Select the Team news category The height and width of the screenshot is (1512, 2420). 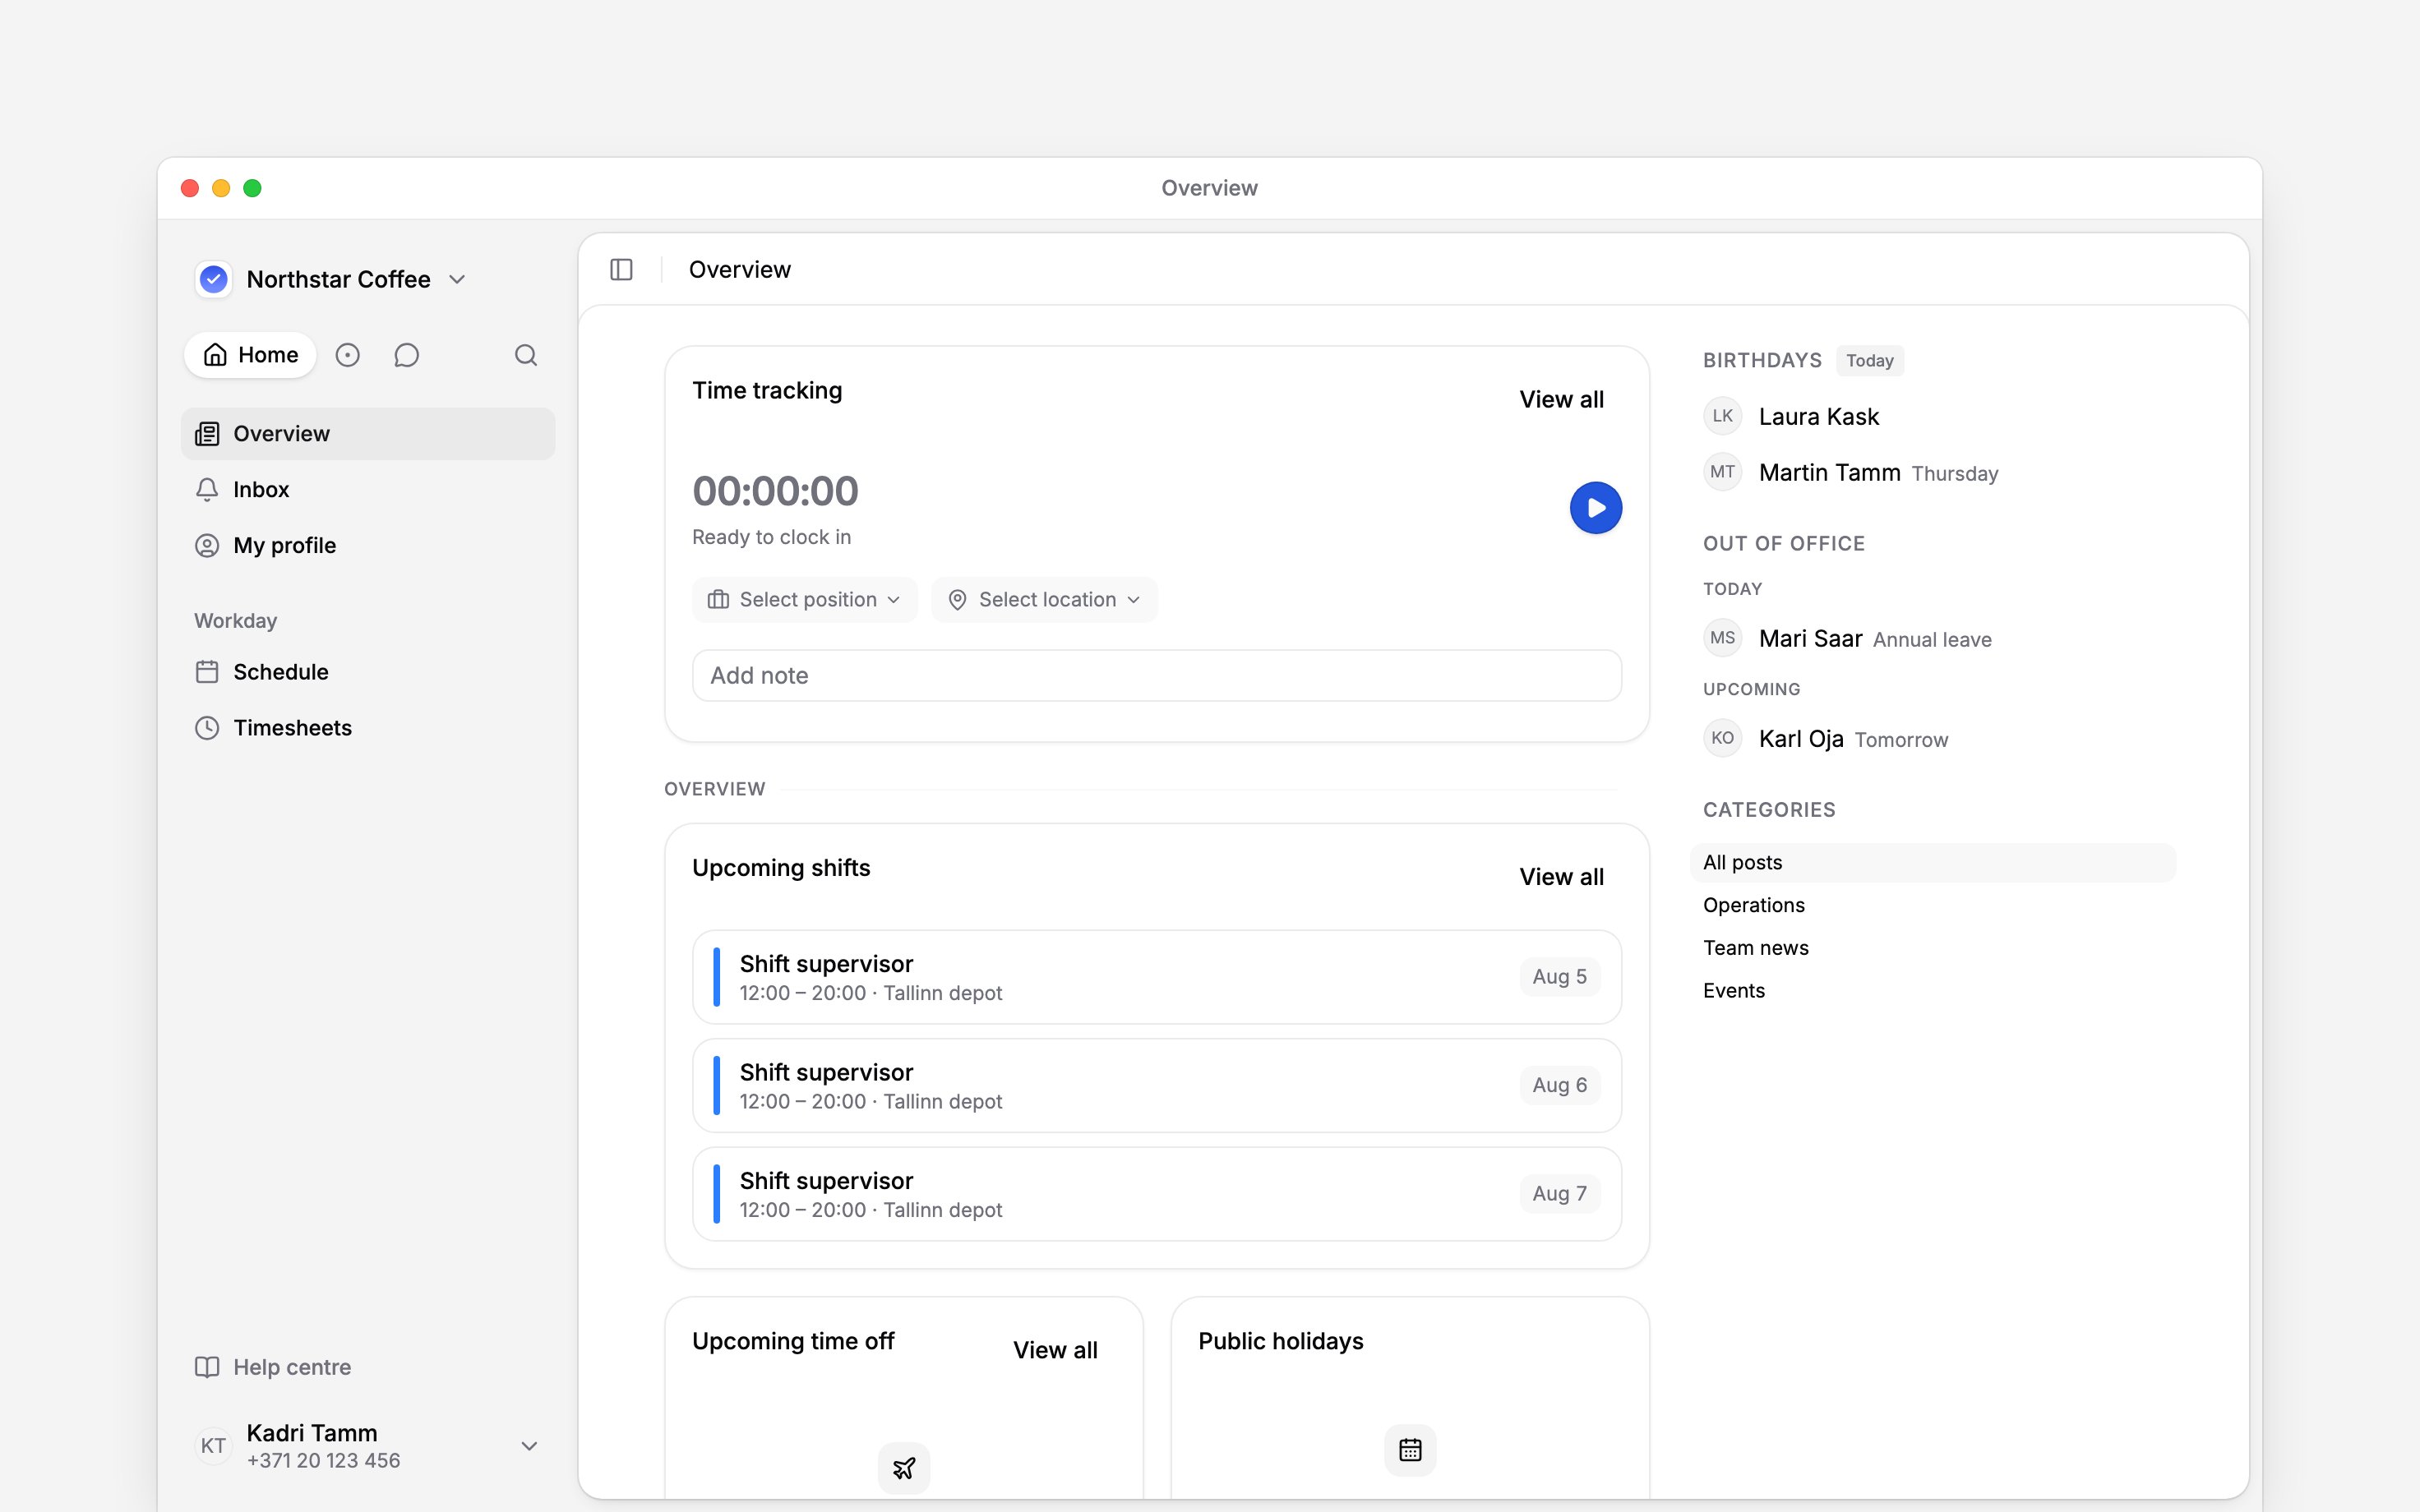[x=1932, y=948]
